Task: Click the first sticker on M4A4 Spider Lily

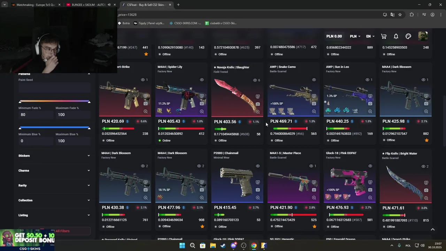Action: 160,111
